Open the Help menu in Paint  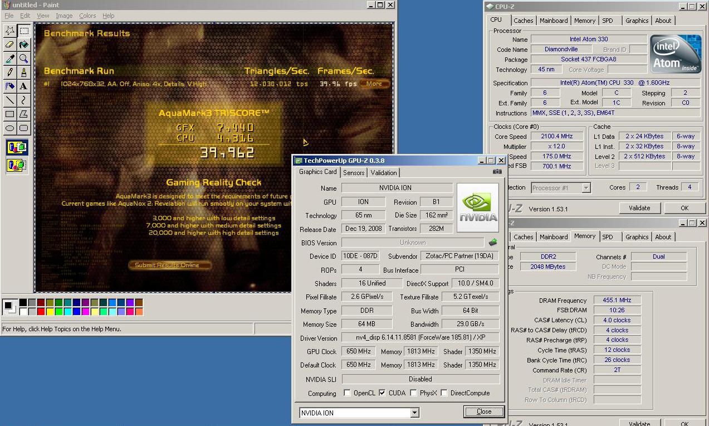pos(109,16)
